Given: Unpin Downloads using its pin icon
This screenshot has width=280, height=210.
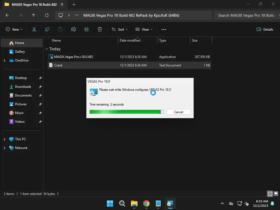Looking at the screenshot, I should [40, 87].
